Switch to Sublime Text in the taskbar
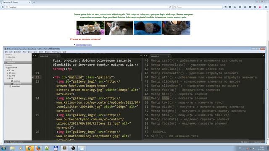Image resolution: width=269 pixels, height=151 pixels. point(64,148)
